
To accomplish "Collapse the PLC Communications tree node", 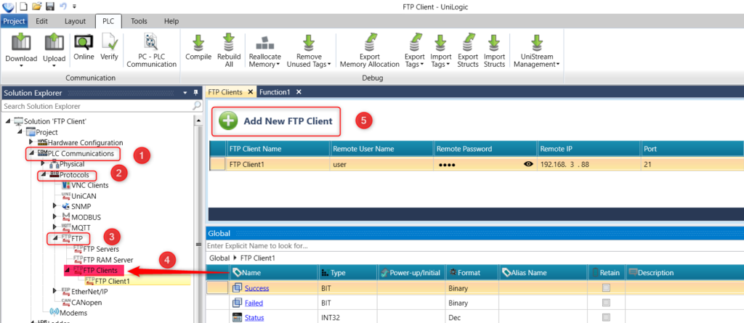I will click(x=32, y=153).
